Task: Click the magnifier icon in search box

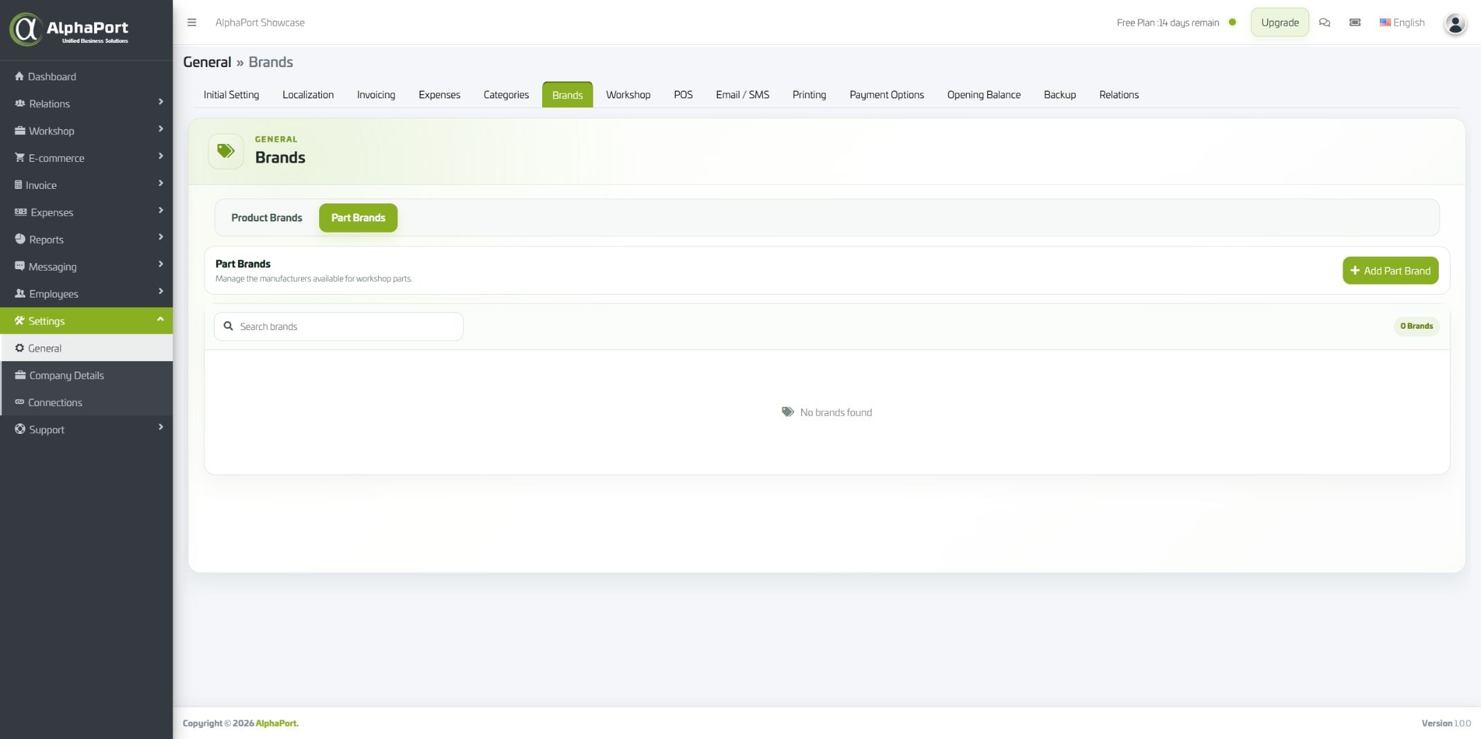Action: [228, 326]
